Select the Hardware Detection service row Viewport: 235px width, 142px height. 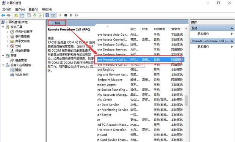click(x=141, y=130)
